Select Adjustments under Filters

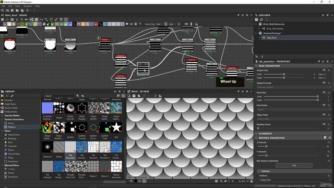point(14,135)
